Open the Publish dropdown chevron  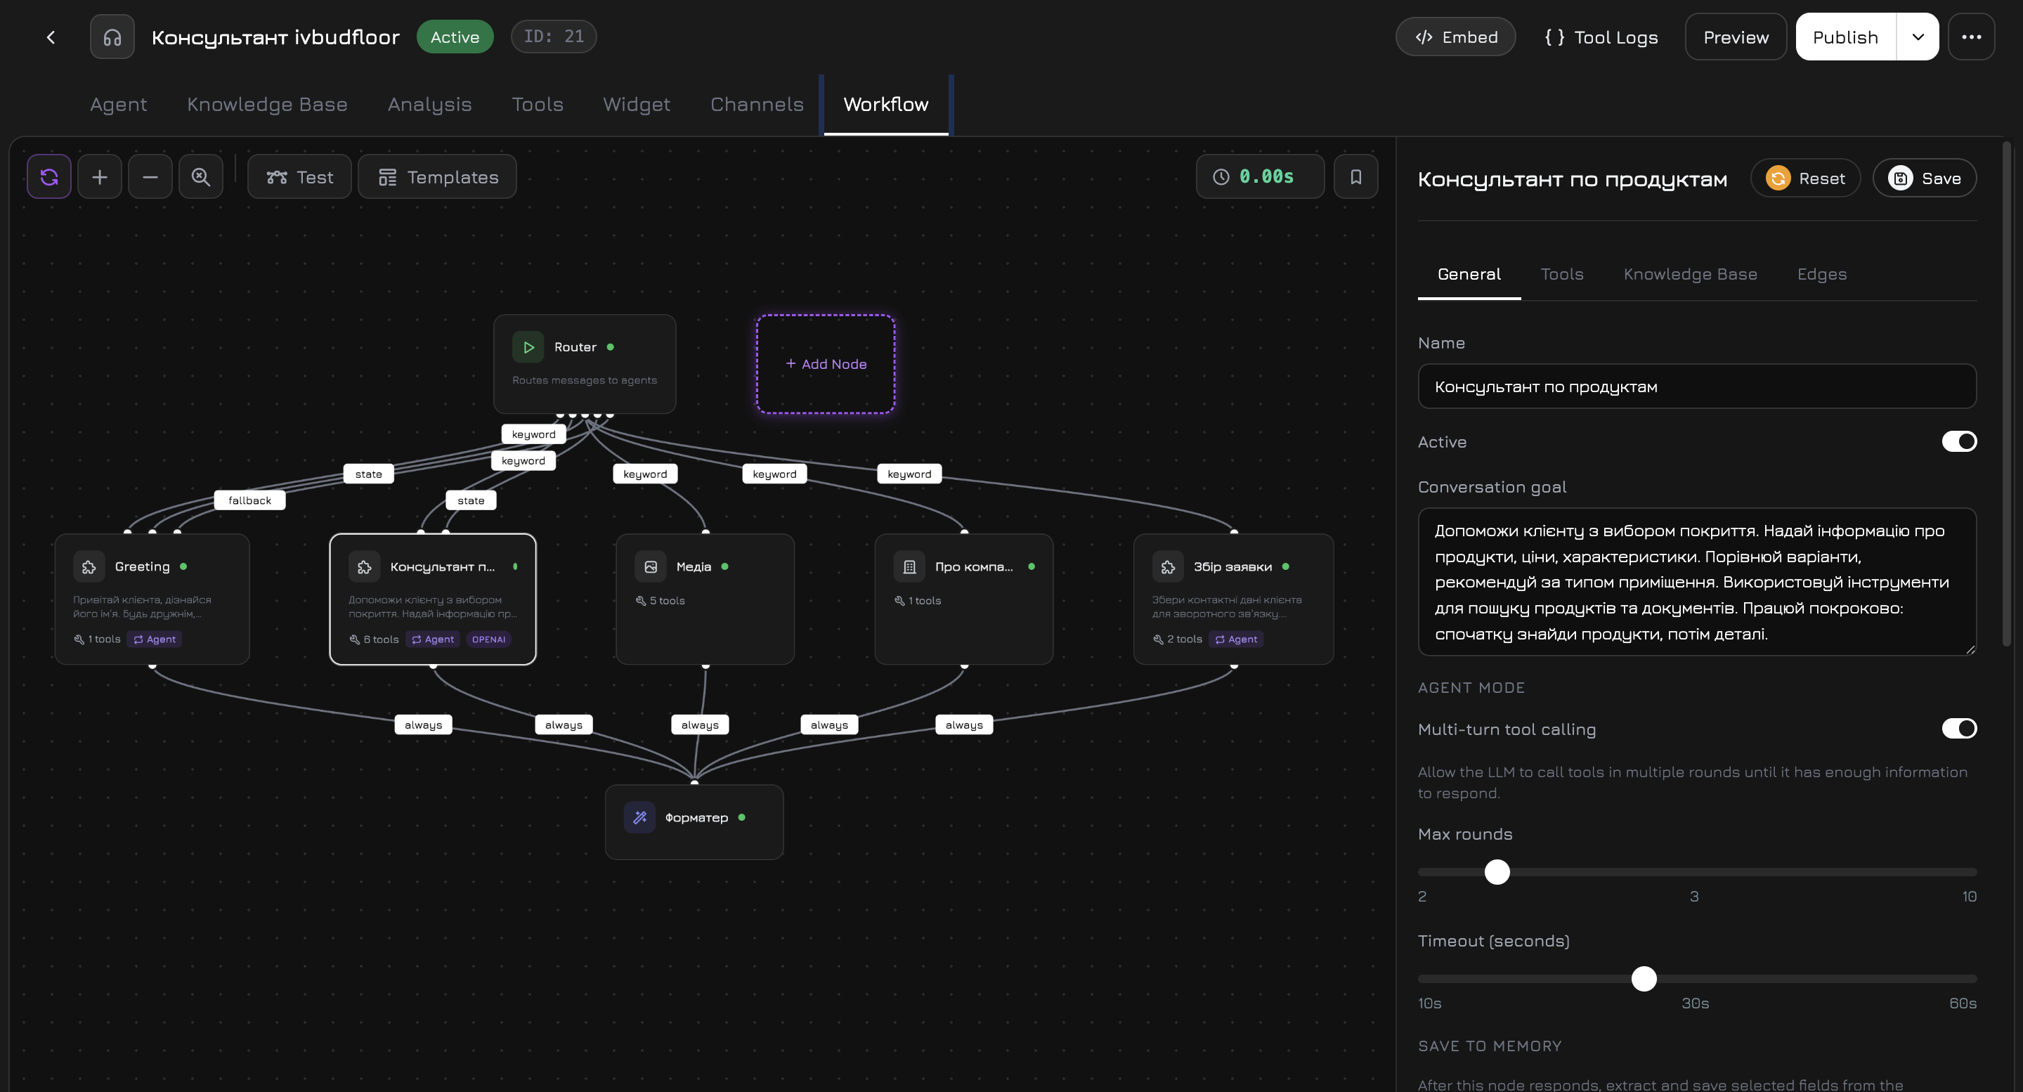point(1918,36)
